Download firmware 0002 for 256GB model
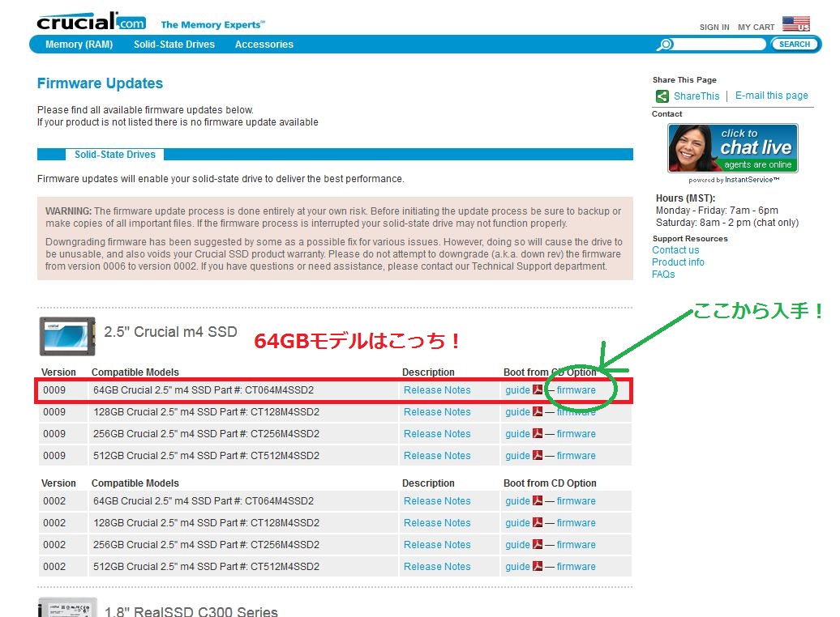This screenshot has height=617, width=840. point(576,545)
